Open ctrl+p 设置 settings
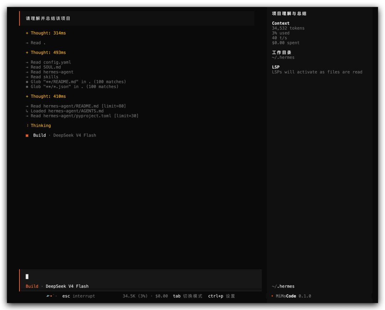385x310 pixels. point(221,296)
